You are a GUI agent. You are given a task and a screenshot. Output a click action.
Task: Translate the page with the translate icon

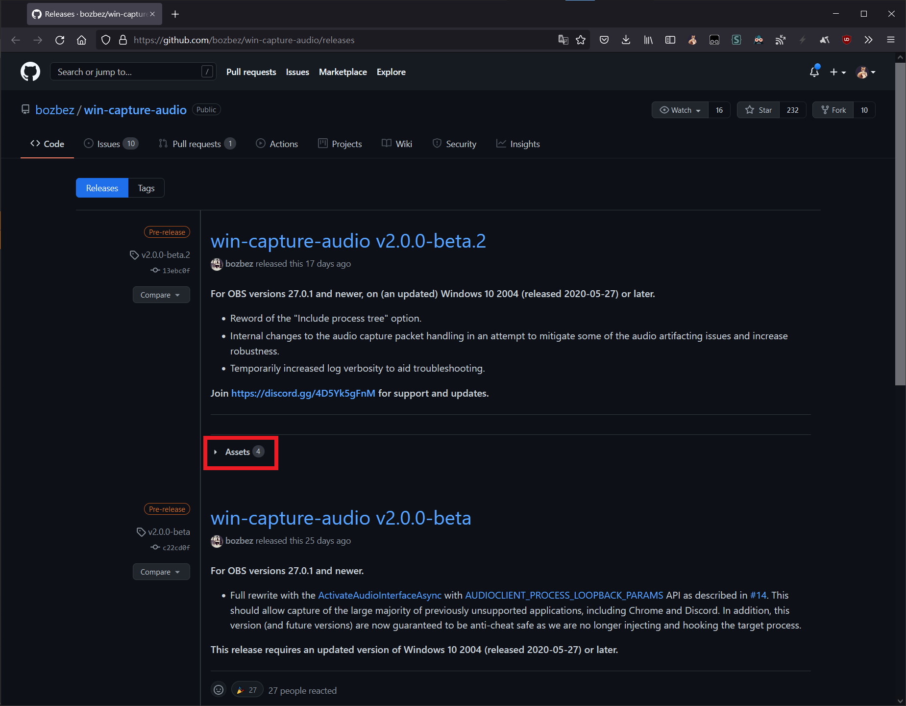[563, 40]
